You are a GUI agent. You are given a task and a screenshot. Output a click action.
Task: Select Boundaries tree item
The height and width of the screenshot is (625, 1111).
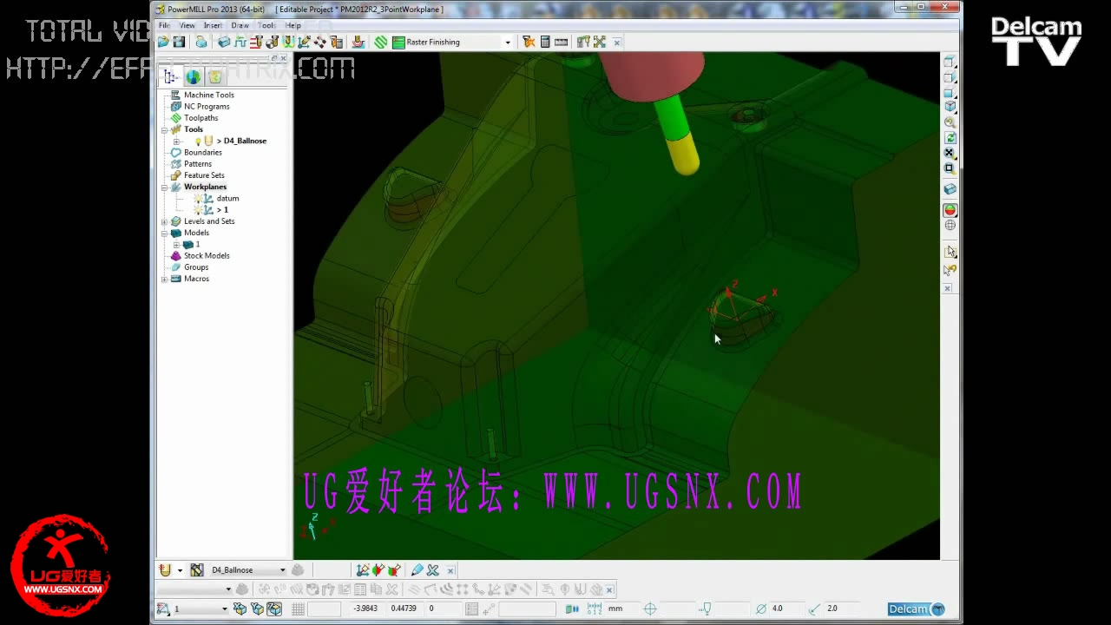click(x=202, y=152)
